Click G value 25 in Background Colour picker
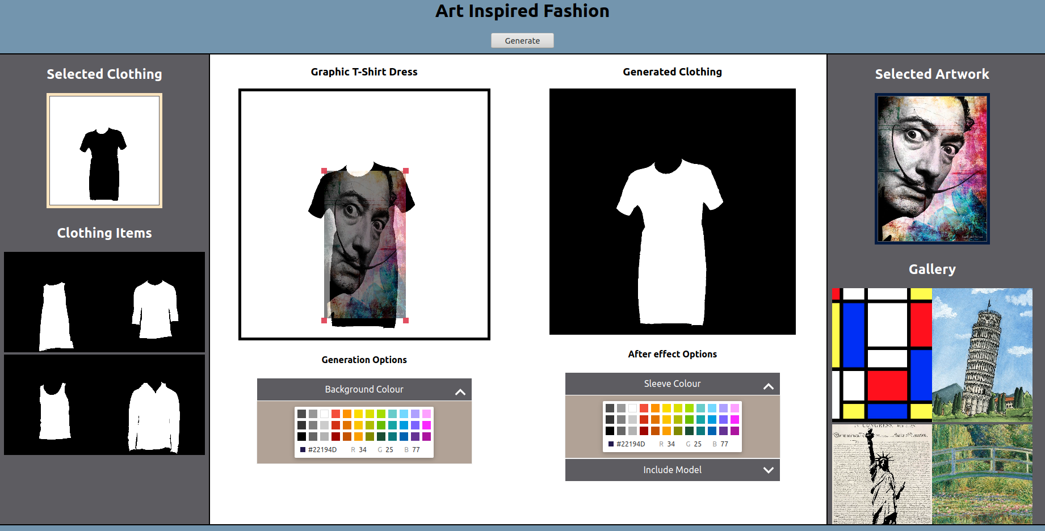 coord(389,449)
